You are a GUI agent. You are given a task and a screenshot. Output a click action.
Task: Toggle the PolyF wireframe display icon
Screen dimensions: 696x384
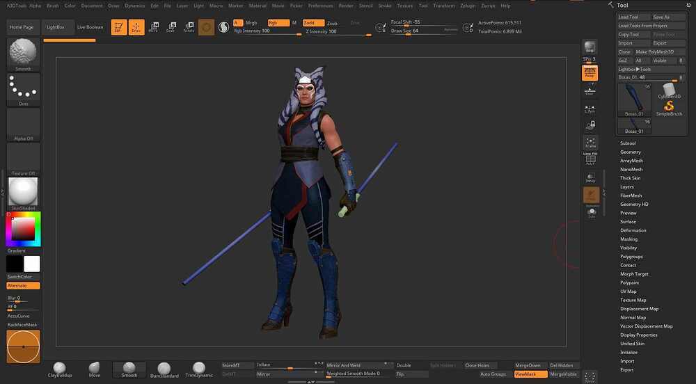tap(590, 159)
